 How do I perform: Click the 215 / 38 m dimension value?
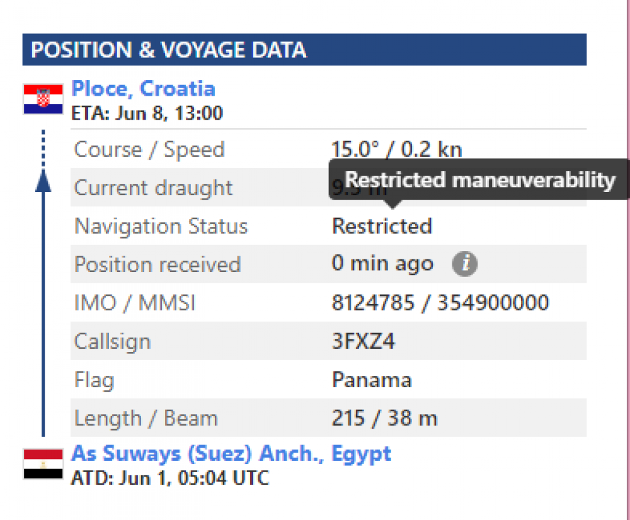coord(384,418)
